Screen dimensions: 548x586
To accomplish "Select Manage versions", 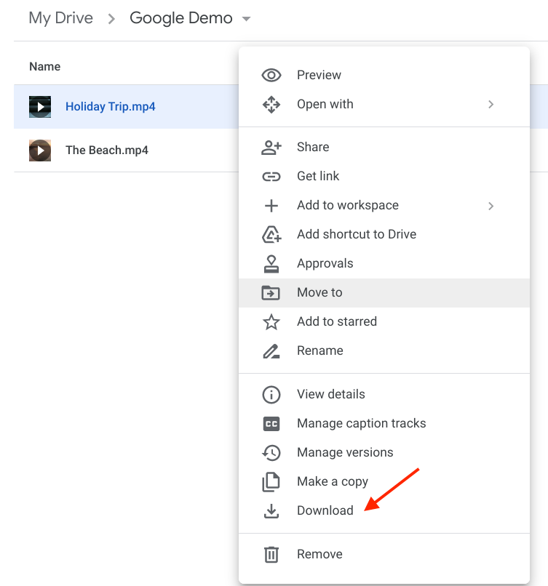I will coord(384,453).
